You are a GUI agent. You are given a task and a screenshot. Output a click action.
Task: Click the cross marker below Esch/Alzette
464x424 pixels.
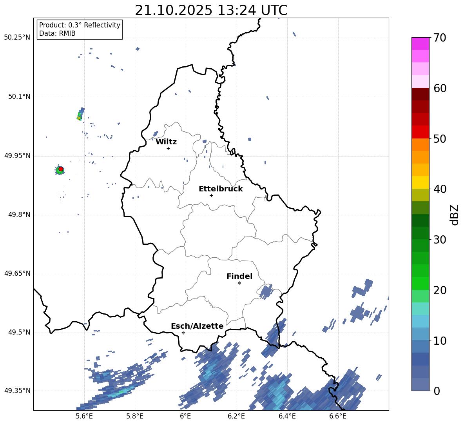click(183, 333)
